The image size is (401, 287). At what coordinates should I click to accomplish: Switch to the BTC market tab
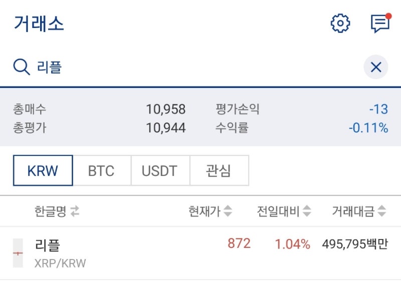pos(102,170)
